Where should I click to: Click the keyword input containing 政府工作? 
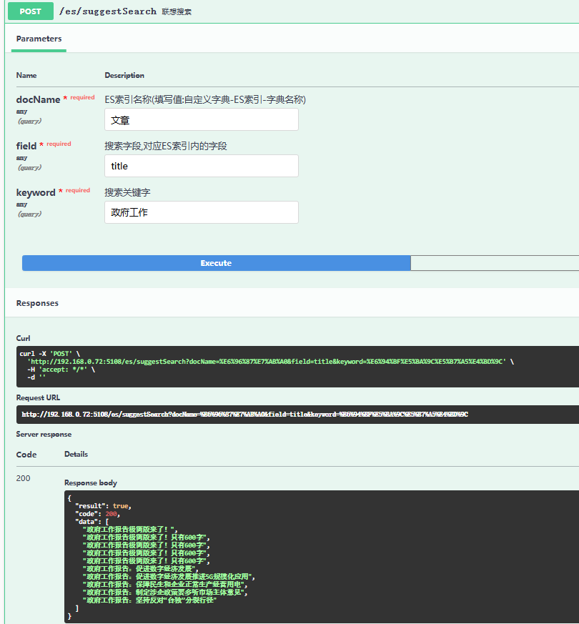pos(202,212)
